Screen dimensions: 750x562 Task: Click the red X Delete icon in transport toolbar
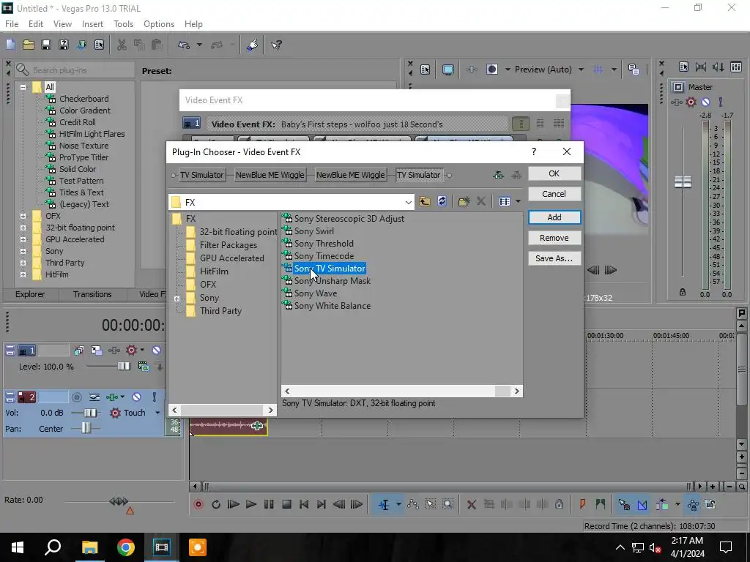[x=471, y=504]
